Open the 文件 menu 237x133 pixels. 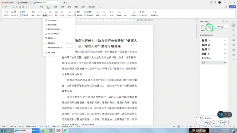tap(6, 7)
